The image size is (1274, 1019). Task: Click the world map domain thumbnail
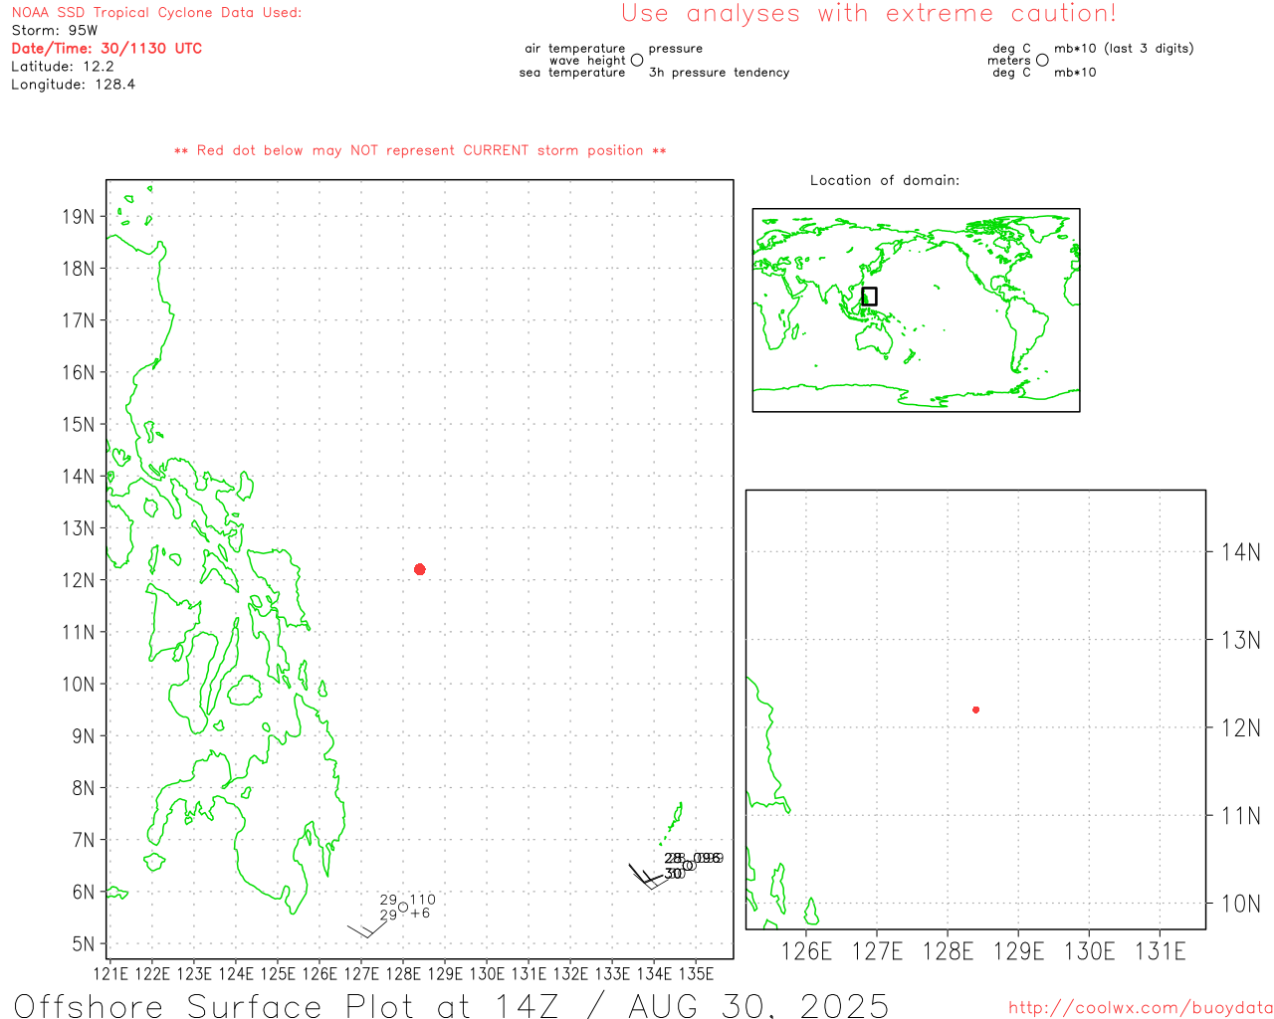(916, 310)
